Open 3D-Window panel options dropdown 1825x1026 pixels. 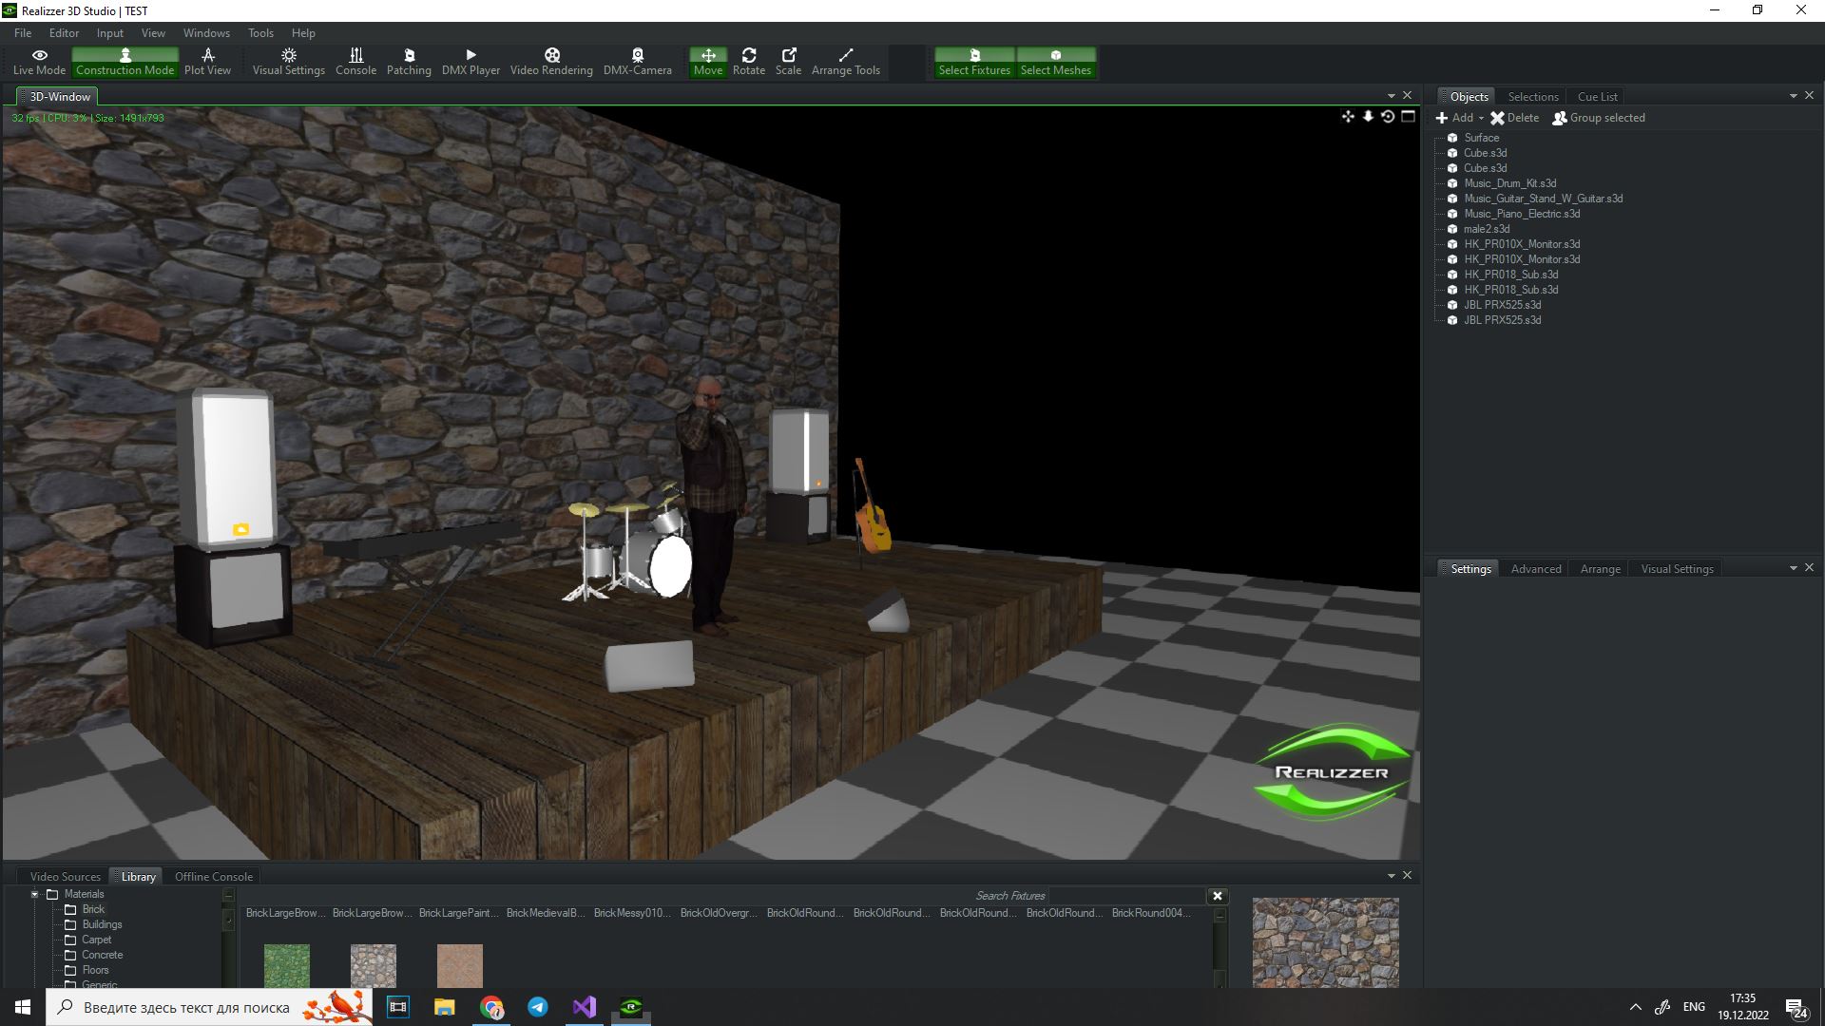(x=1392, y=96)
